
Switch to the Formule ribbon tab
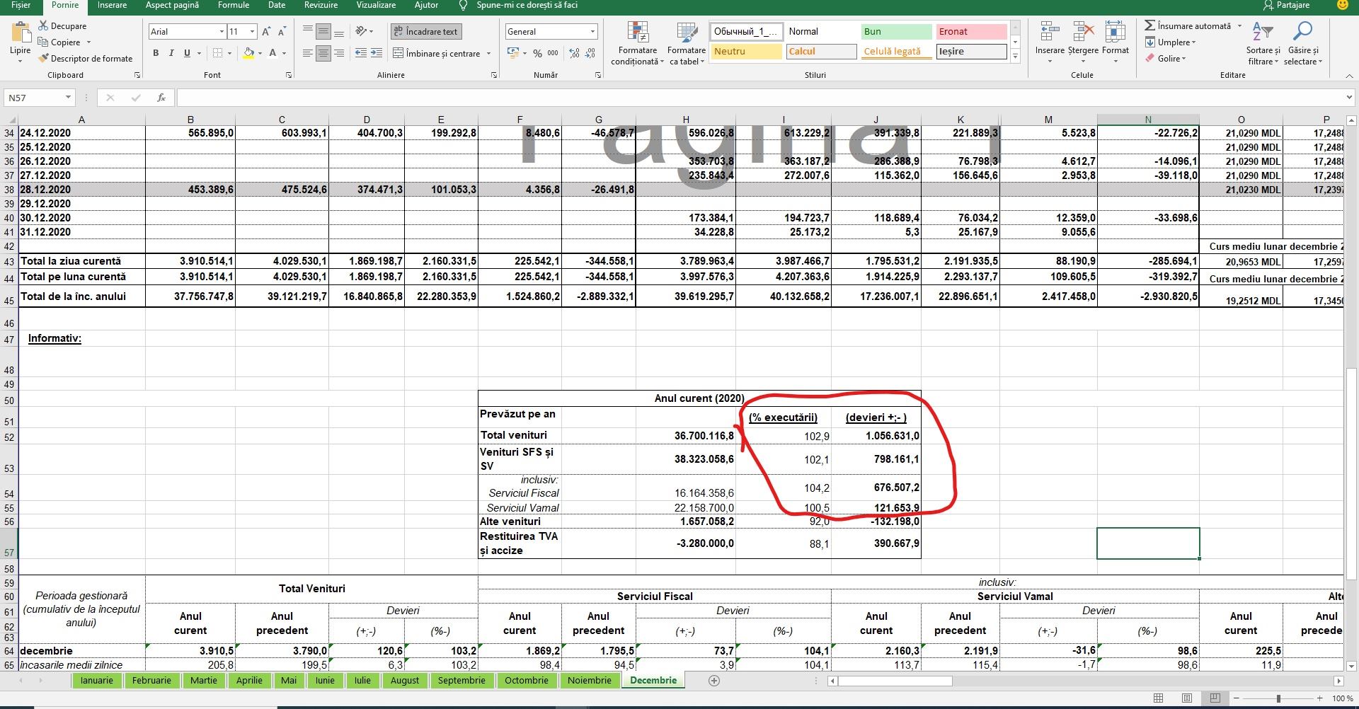233,5
